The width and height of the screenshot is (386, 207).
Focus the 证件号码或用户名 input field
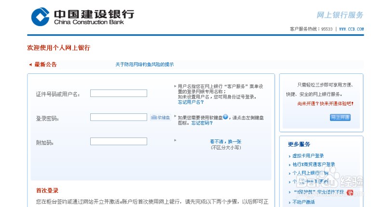pyautogui.click(x=119, y=93)
